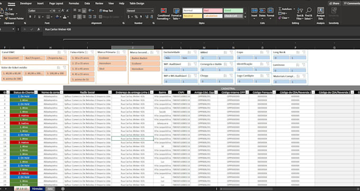Screen dimensions: 360x191
Task: Select Heineken in Marca Primária slicer
Action: [x=112, y=63]
